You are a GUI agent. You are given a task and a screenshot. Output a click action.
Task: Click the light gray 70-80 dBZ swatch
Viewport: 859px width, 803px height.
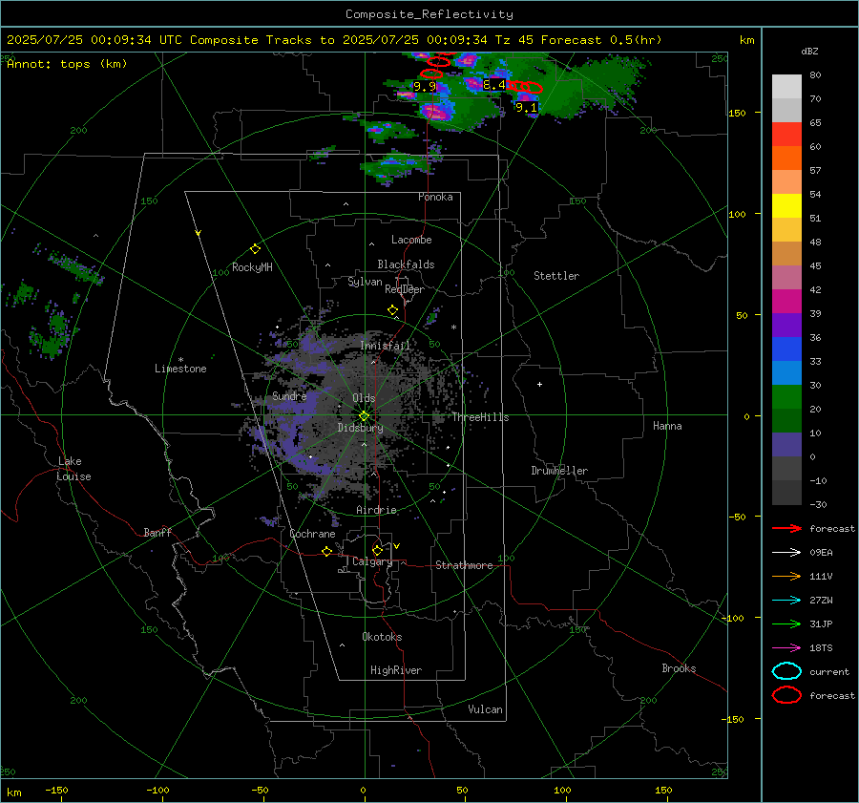coord(786,87)
